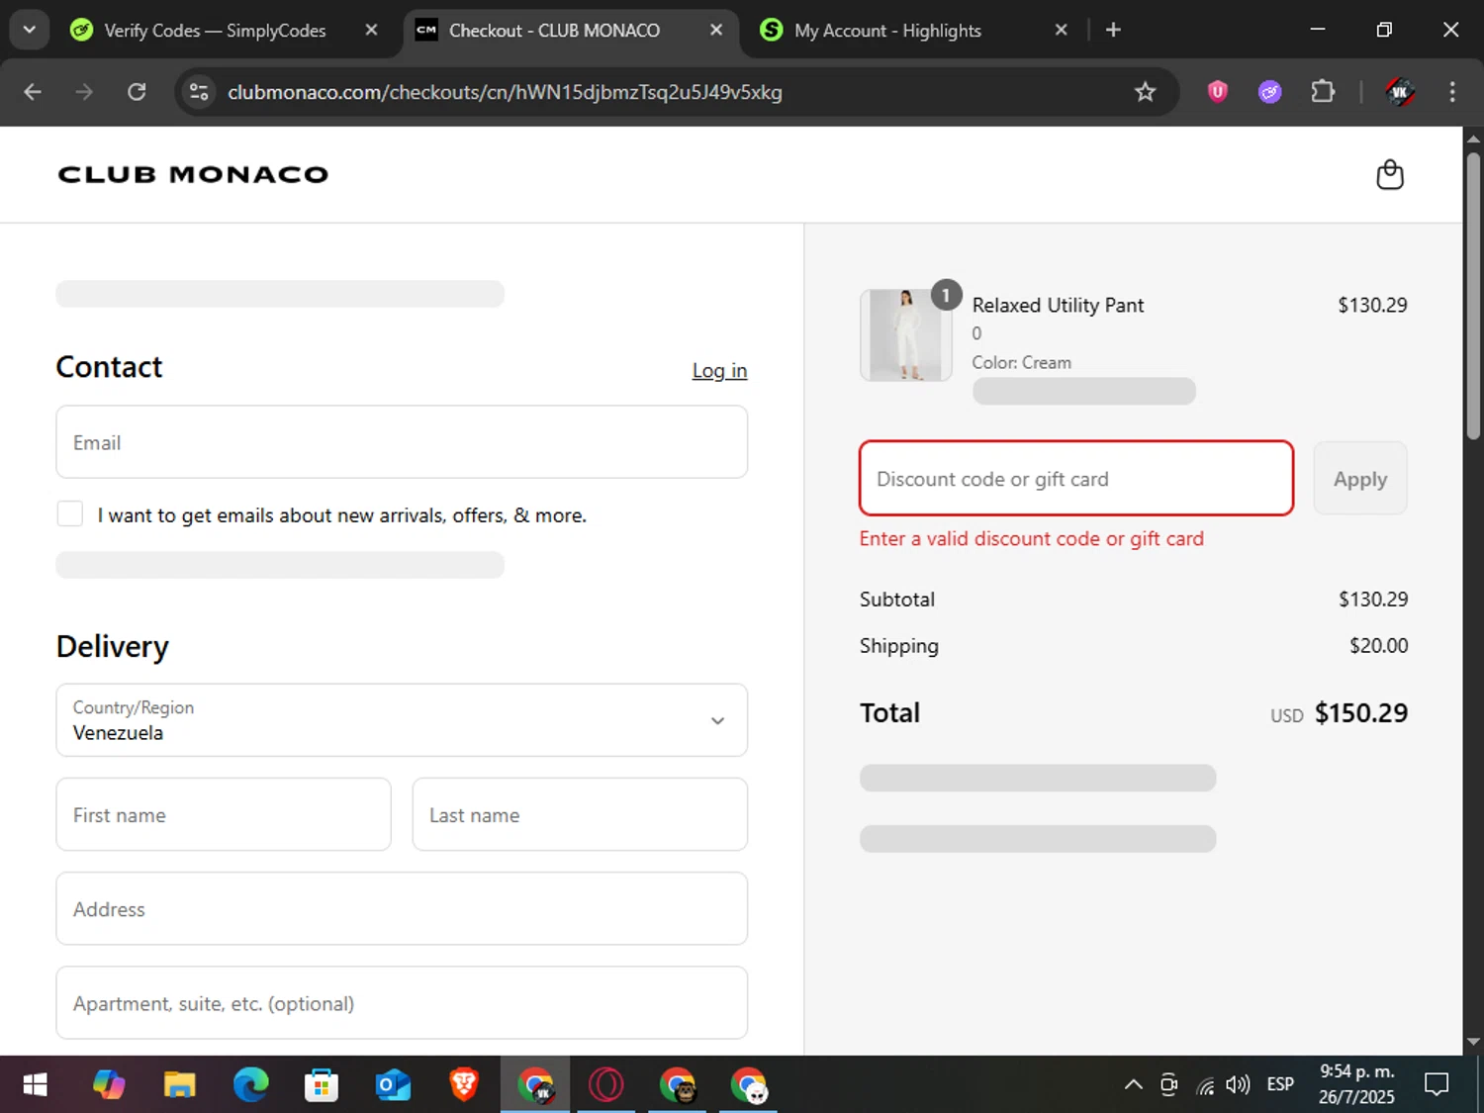The image size is (1484, 1113).
Task: Switch to Checkout - CLUB MONACO tab
Action: (554, 31)
